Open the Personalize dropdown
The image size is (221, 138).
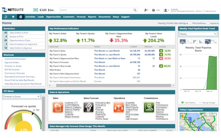coord(199,23)
